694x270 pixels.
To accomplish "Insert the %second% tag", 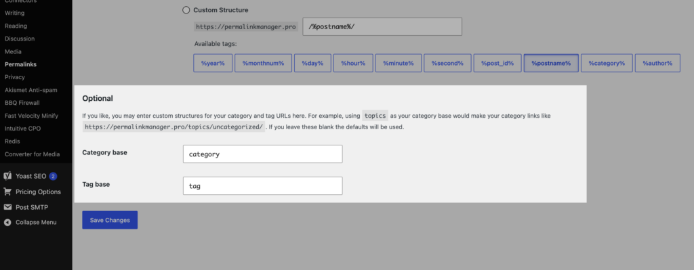I will [447, 63].
